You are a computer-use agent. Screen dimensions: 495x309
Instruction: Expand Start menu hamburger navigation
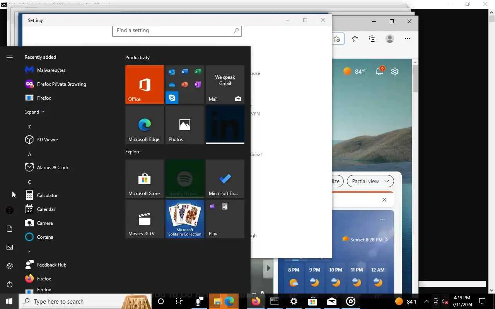[x=10, y=57]
